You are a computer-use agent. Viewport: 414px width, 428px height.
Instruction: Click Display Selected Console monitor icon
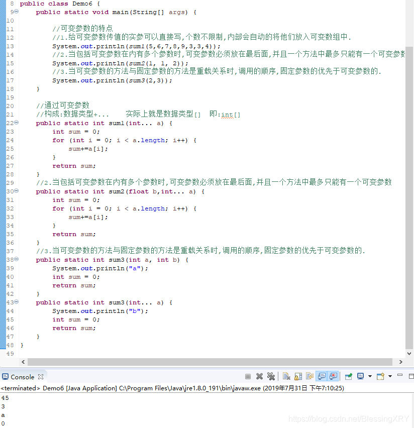[x=360, y=377]
